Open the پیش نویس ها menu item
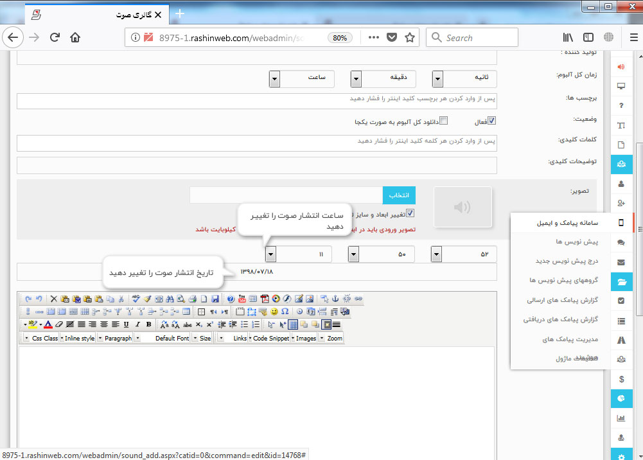The height and width of the screenshot is (460, 643). [x=577, y=242]
